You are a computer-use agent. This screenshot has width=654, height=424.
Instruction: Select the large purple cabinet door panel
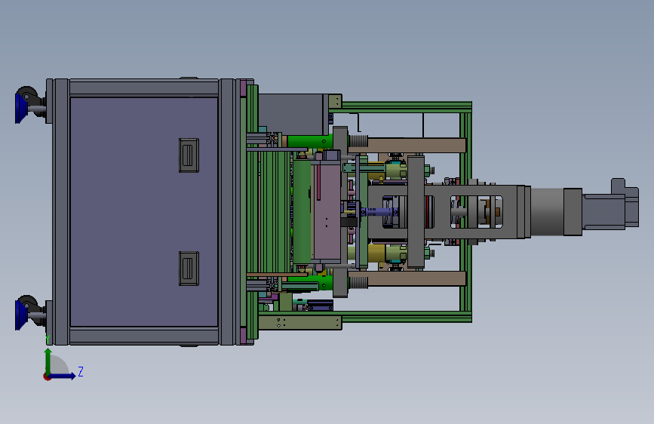coord(144,211)
